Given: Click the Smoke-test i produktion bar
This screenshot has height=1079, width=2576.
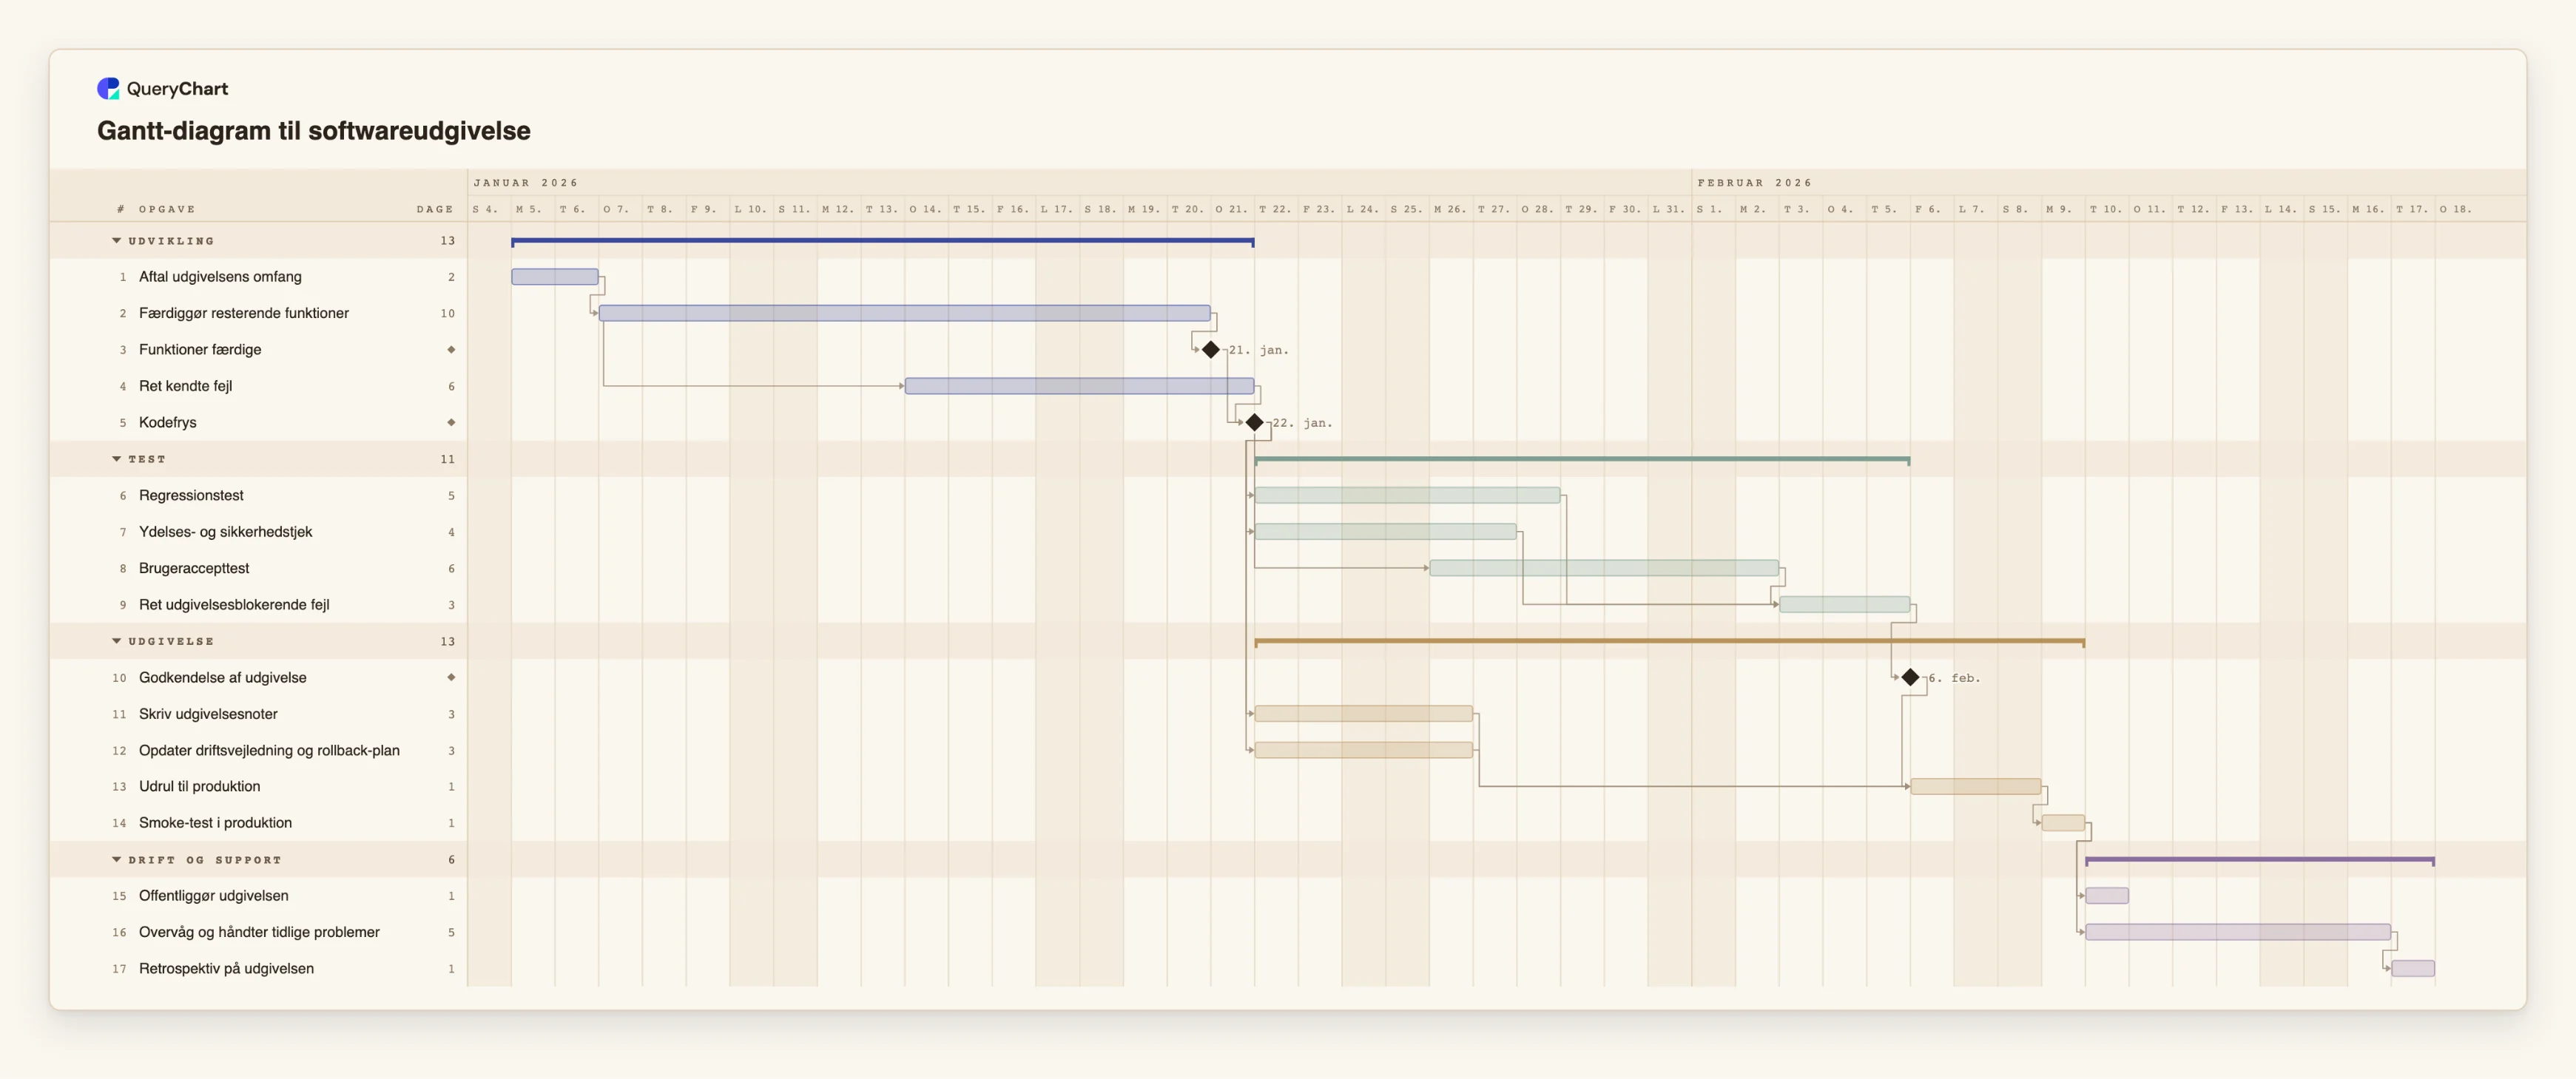Looking at the screenshot, I should [x=2063, y=823].
